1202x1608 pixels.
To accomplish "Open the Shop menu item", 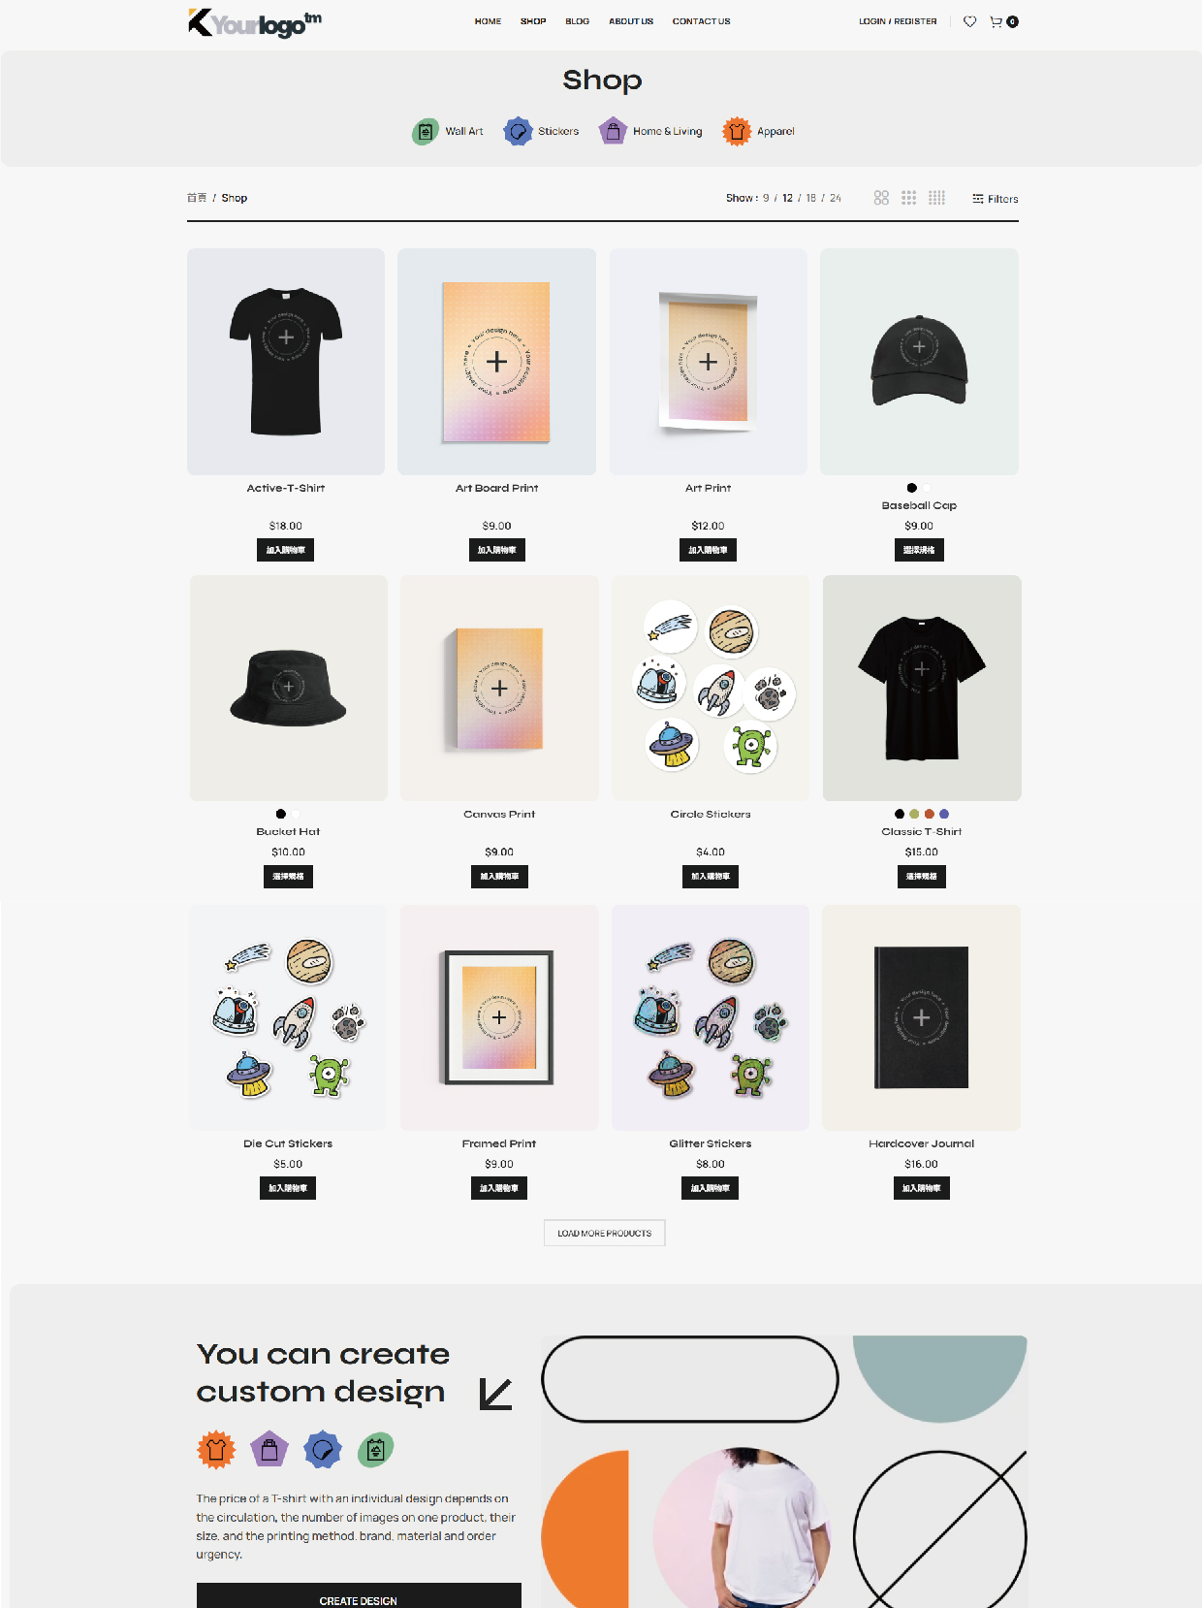I will coord(533,21).
